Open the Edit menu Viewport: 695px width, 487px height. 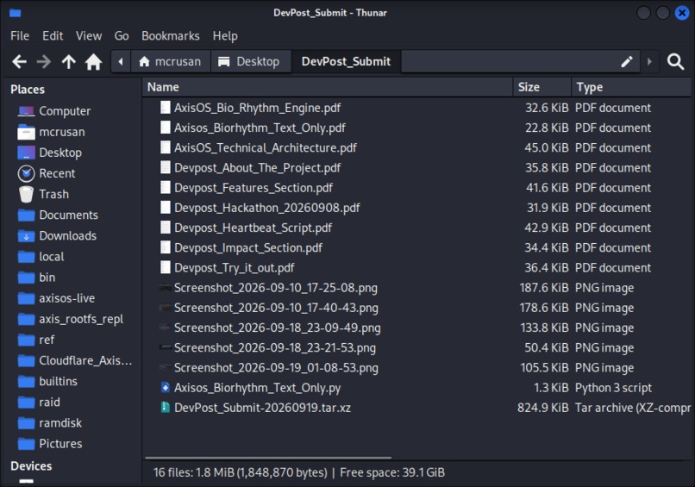point(53,36)
